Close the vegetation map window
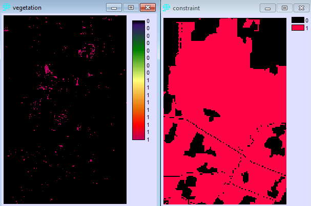 pyautogui.click(x=148, y=8)
